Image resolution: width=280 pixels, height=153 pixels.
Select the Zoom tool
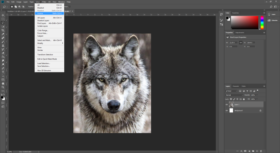(3, 87)
